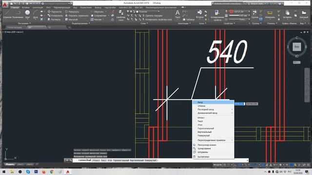Toggle grid display in status bar
Viewport: 312px width, 175px height.
coord(225,165)
